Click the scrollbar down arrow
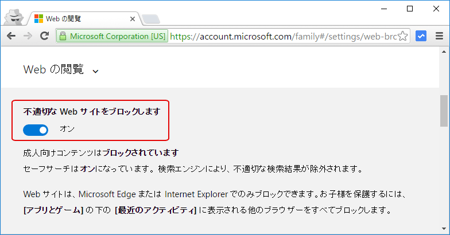 [444, 228]
